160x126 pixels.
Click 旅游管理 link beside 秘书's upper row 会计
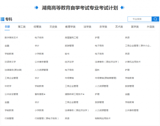[69, 46]
